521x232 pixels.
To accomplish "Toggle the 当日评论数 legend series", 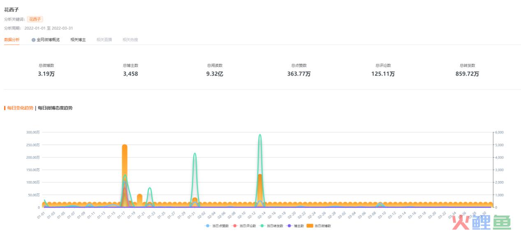I will point(244,226).
